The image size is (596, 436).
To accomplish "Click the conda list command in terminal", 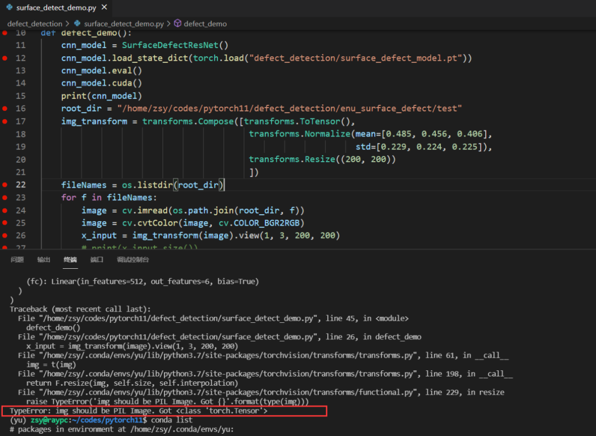I will [172, 420].
